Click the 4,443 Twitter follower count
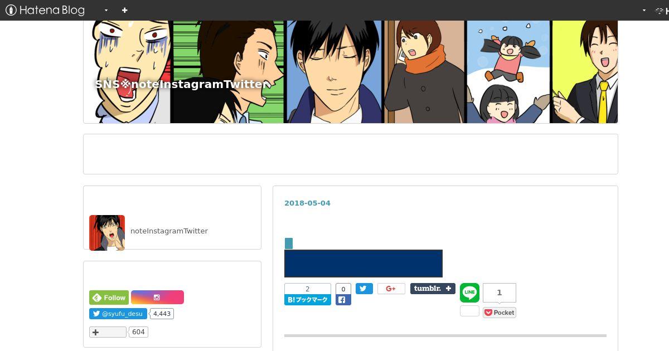This screenshot has width=669, height=351. click(x=162, y=314)
